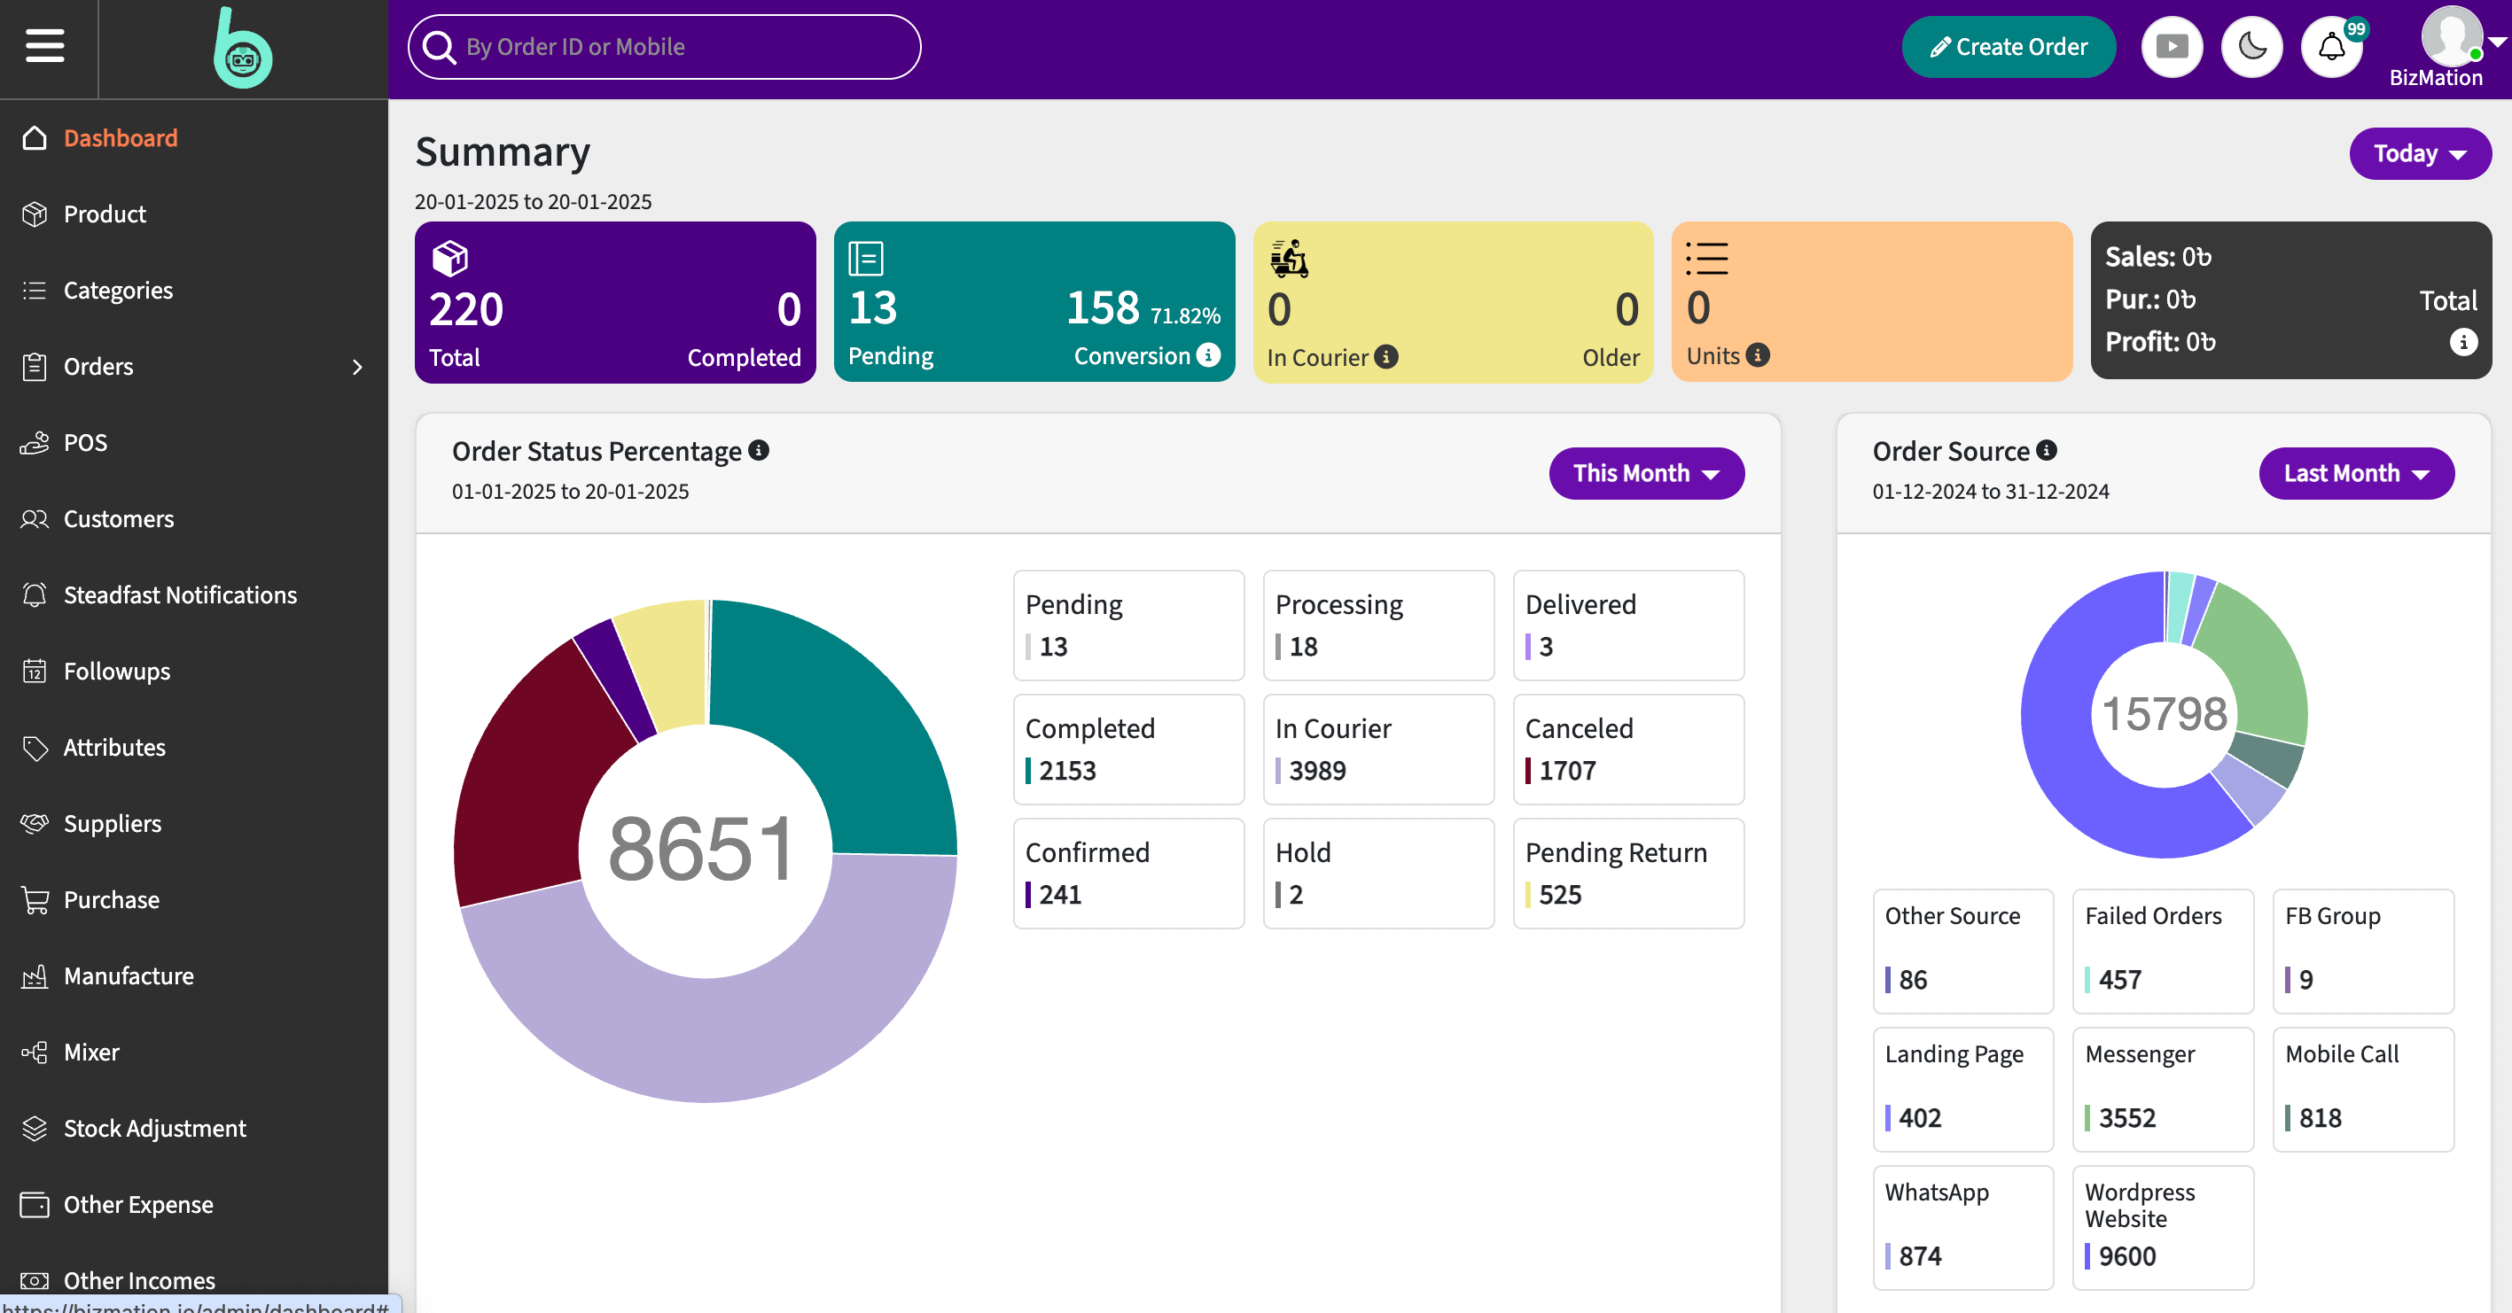This screenshot has width=2512, height=1313.
Task: Open the Customers icon in the sidebar
Action: (35, 518)
